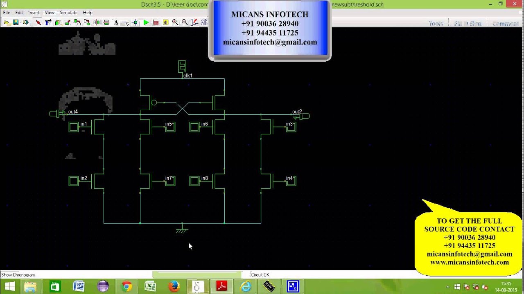Viewport: 524px width, 294px height.
Task: Open the Microwind chip icon in taskbar
Action: click(269, 287)
